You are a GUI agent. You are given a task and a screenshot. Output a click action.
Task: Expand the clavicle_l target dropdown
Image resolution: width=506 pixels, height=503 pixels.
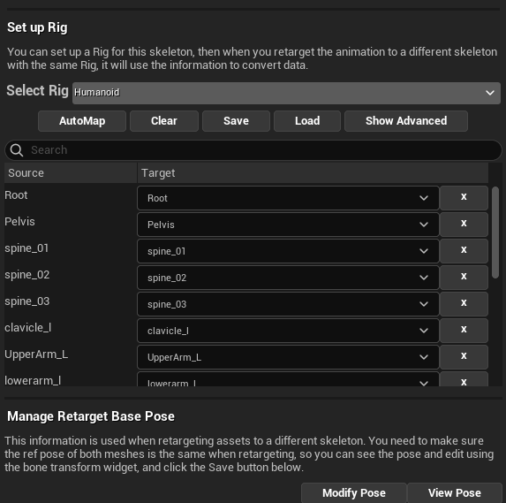(x=288, y=330)
